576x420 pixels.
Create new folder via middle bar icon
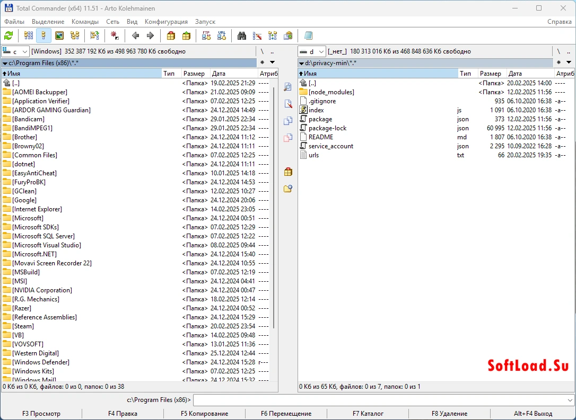[288, 189]
